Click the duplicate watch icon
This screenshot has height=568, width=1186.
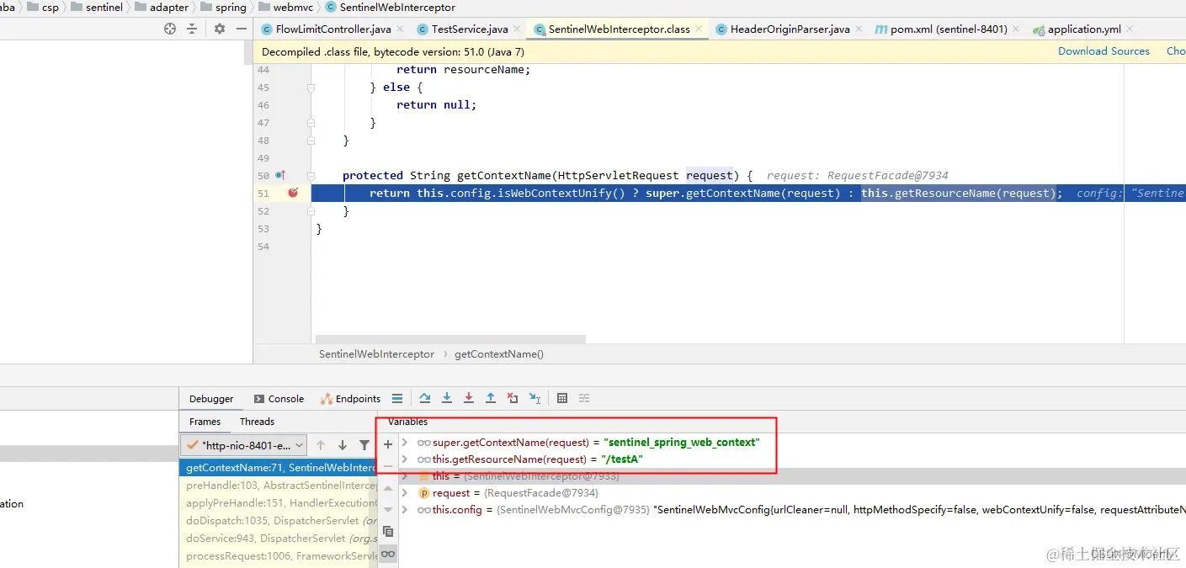click(x=388, y=532)
